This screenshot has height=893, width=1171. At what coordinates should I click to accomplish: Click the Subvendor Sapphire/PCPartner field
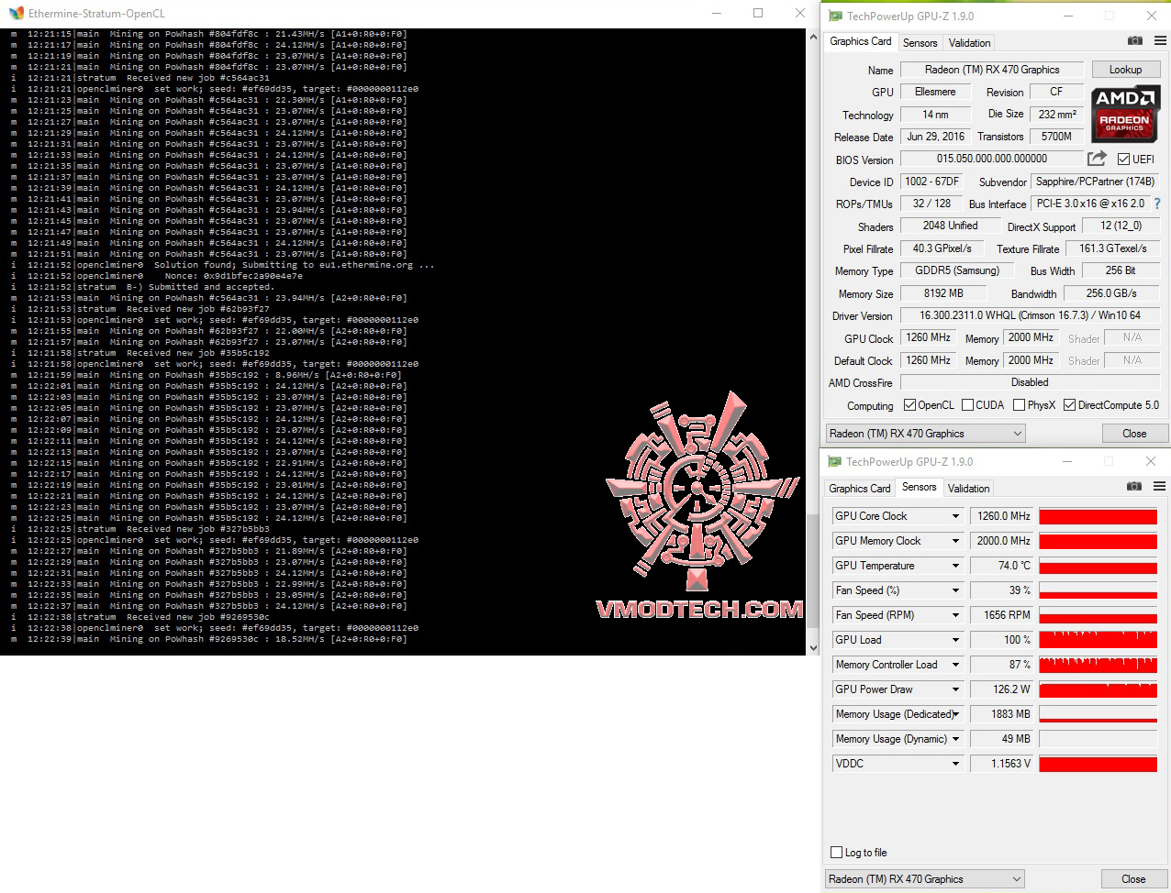[1095, 182]
